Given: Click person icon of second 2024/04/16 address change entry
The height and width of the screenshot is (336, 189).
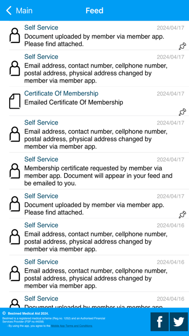Looking at the screenshot, I should point(15,273).
